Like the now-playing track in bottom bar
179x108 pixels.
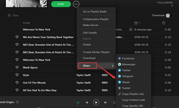pos(17,102)
